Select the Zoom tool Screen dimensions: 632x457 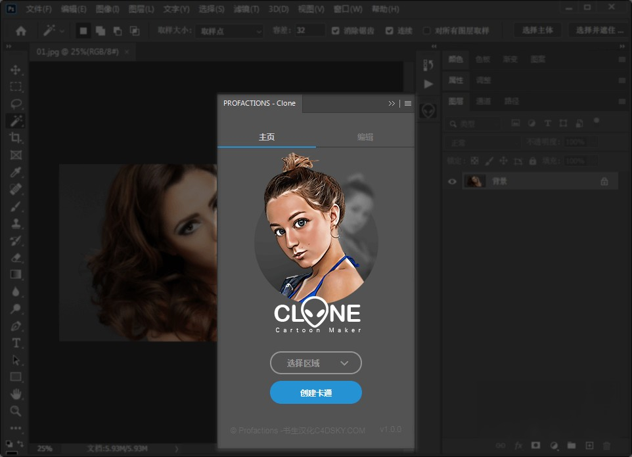pos(16,411)
